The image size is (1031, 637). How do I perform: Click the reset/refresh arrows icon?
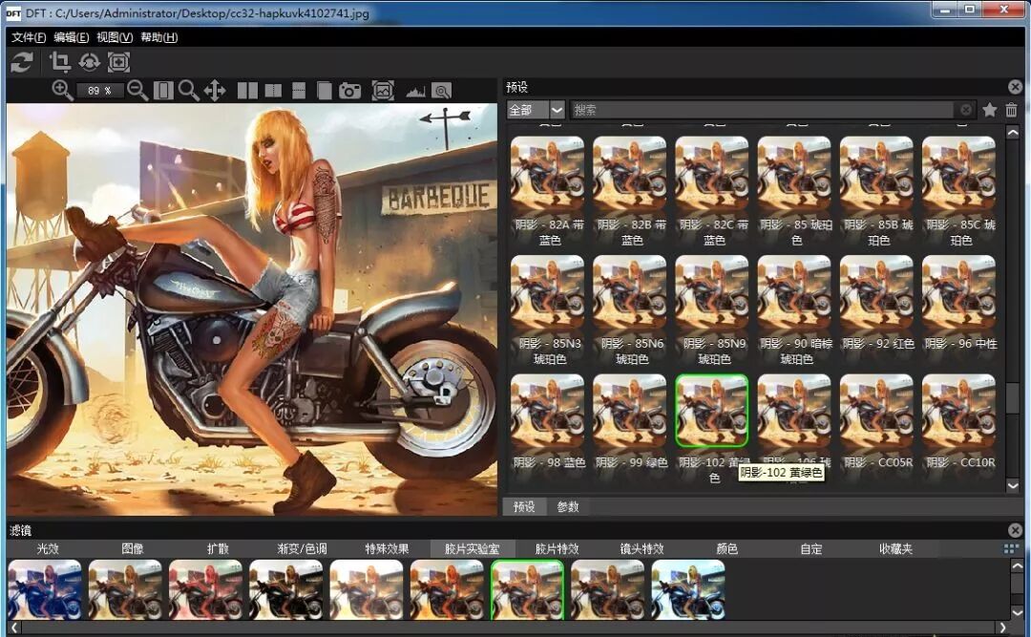[x=22, y=62]
